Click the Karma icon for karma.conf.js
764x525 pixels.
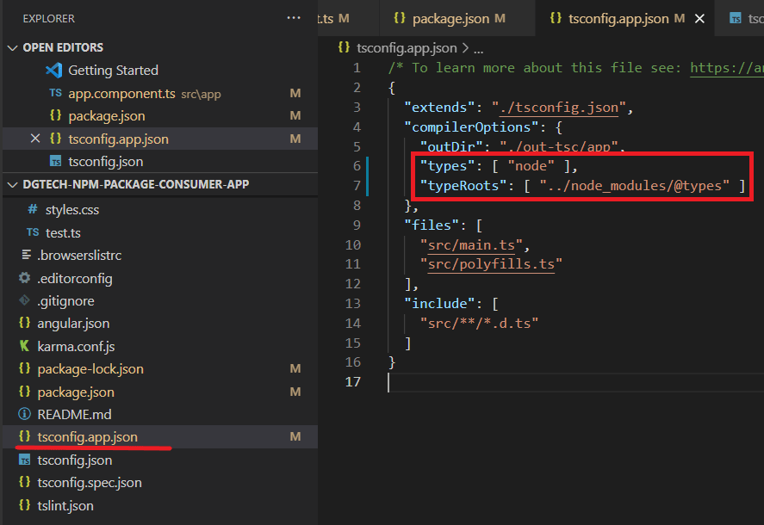[x=24, y=346]
